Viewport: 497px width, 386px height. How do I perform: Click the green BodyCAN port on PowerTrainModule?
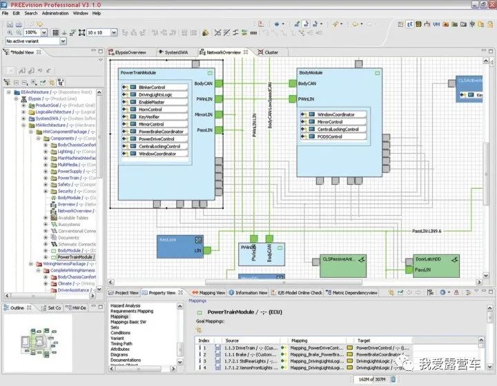[x=219, y=83]
